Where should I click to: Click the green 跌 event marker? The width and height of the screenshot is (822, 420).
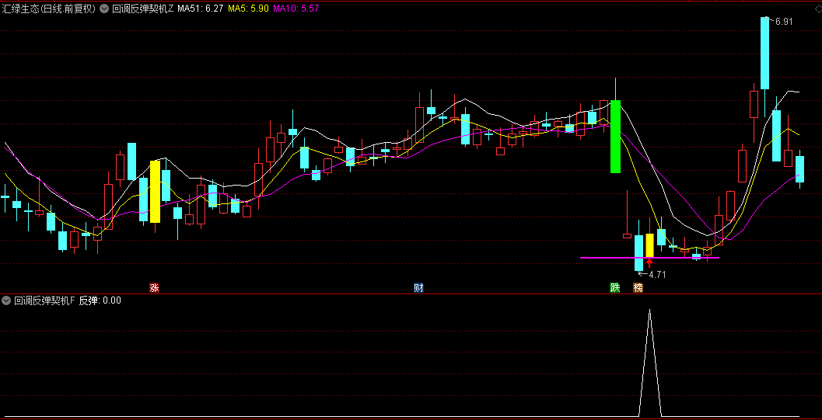[x=615, y=288]
